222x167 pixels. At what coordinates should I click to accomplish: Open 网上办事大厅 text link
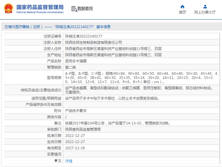coord(205,12)
